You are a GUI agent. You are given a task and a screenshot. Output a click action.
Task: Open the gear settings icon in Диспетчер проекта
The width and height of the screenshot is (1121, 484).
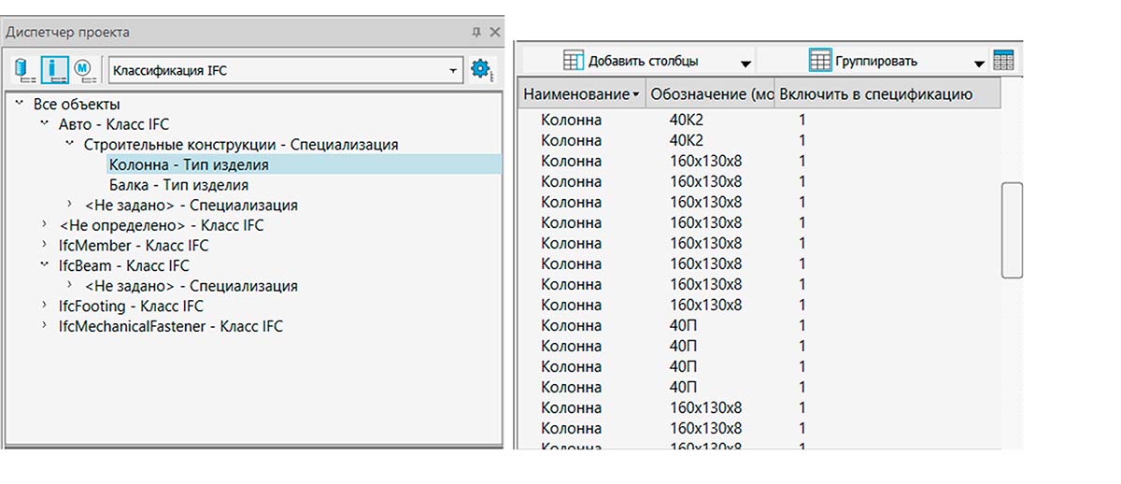coord(480,69)
